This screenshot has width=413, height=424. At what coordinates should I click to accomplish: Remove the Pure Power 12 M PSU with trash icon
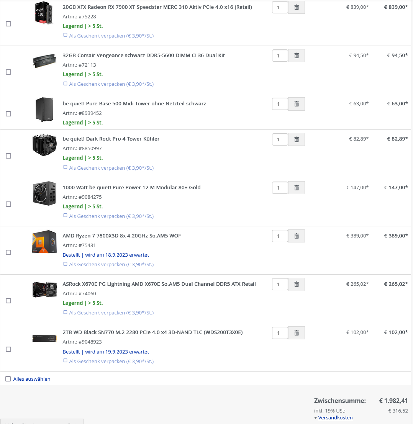tap(296, 188)
